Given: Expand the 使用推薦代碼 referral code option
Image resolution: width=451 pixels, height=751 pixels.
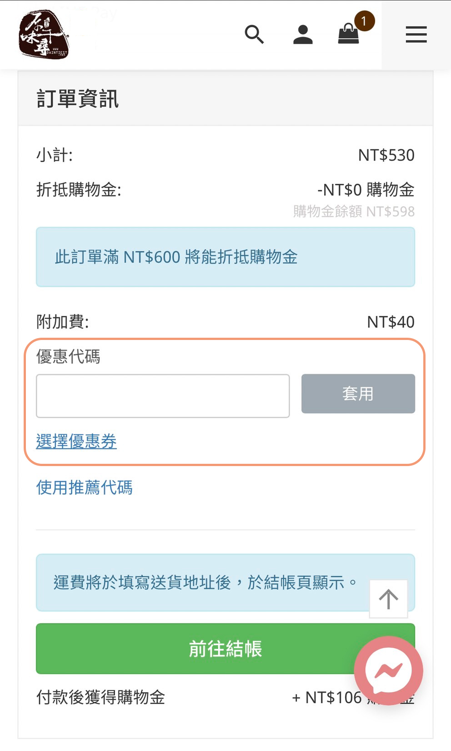Looking at the screenshot, I should point(85,487).
